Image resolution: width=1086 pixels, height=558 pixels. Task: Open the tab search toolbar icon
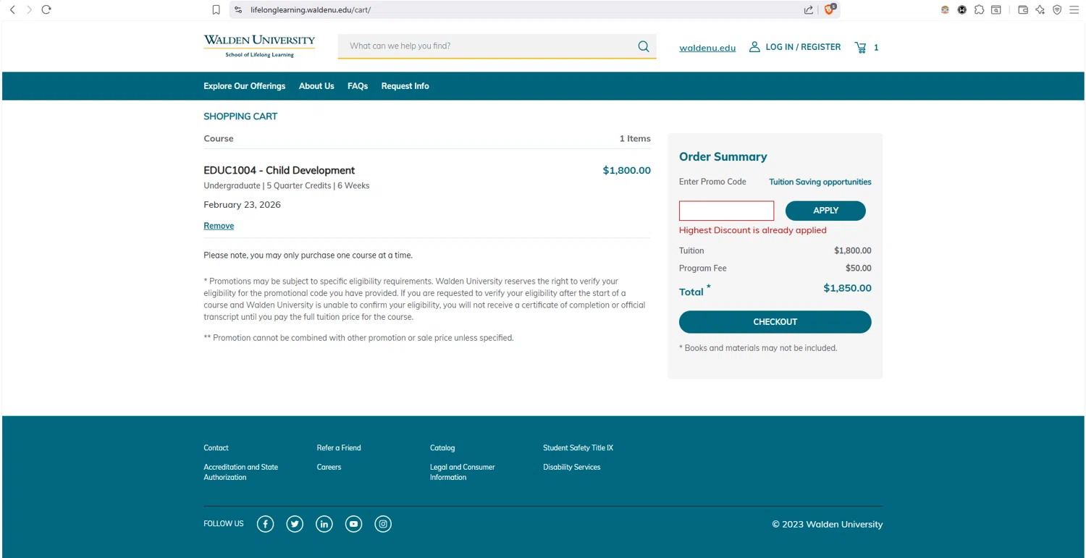pos(996,10)
